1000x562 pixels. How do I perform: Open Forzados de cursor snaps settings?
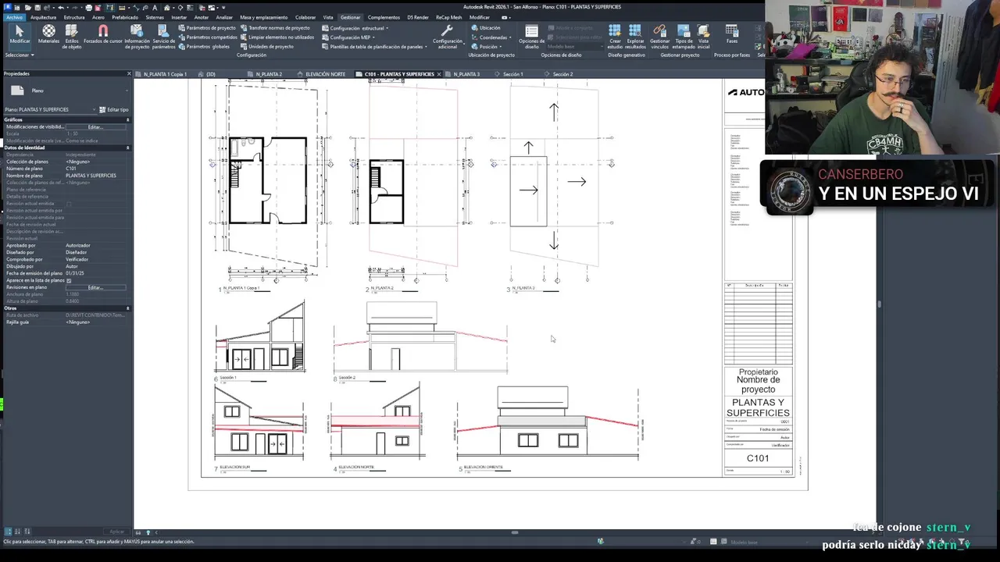point(103,34)
